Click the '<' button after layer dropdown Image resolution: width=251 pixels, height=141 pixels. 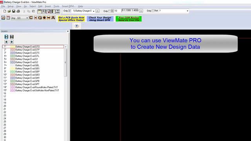pos(98,11)
